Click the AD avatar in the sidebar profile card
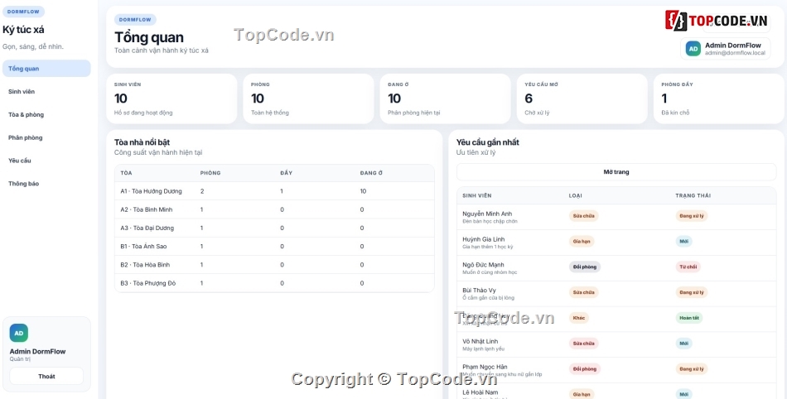 click(x=18, y=333)
